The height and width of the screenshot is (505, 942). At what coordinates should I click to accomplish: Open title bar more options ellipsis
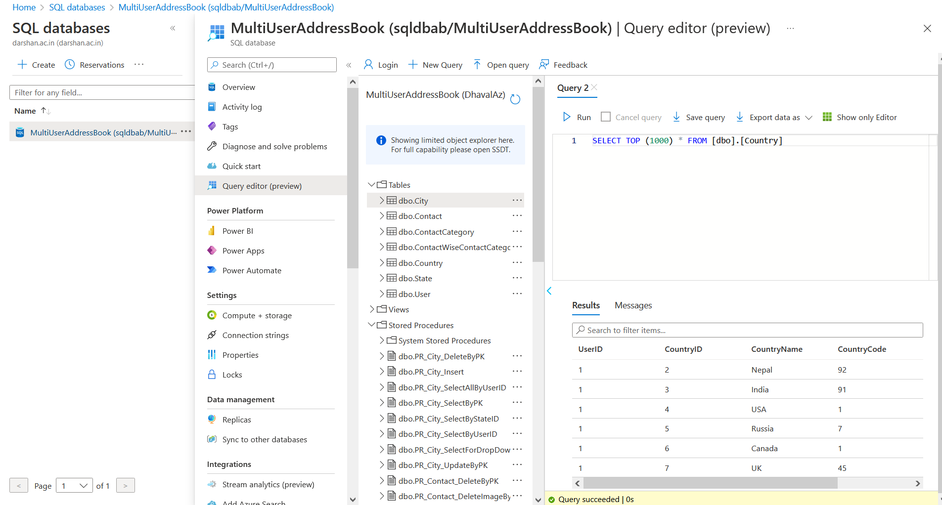pyautogui.click(x=790, y=28)
